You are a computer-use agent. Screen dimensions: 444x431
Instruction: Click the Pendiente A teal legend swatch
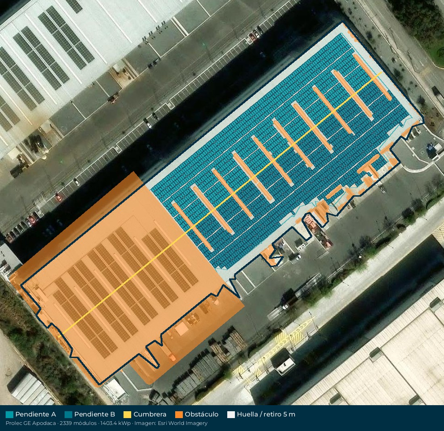tap(9, 414)
